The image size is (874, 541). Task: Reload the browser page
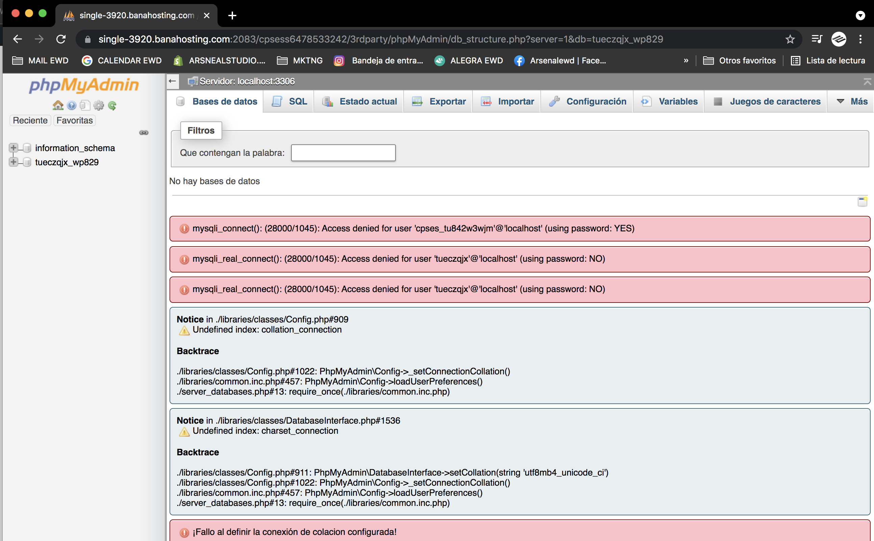click(x=61, y=39)
